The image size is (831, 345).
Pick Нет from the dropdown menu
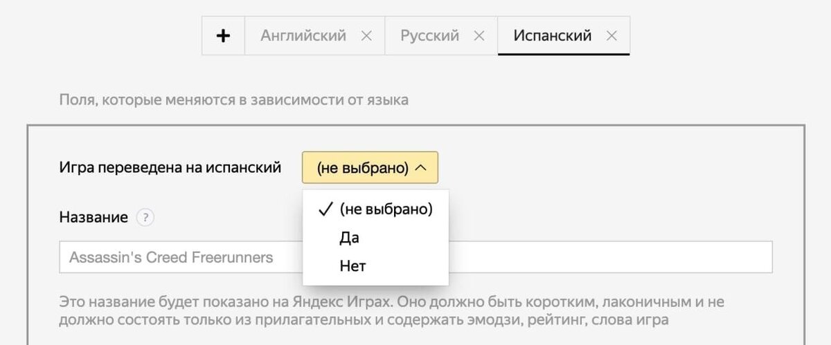tap(352, 265)
